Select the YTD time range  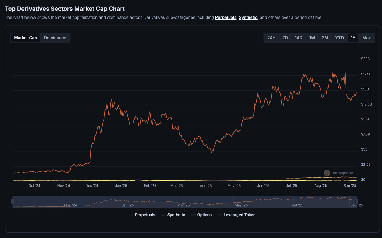(x=339, y=38)
